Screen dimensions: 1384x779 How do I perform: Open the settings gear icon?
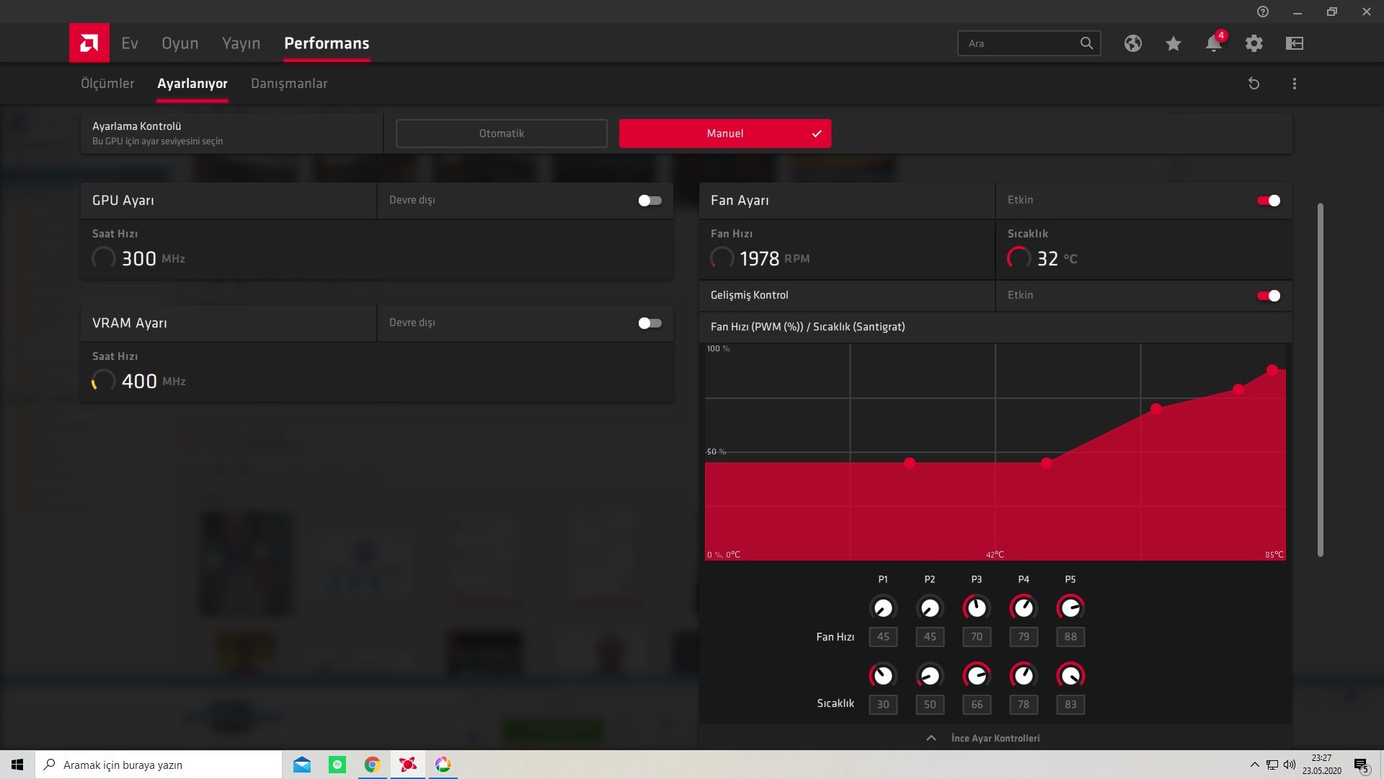click(x=1254, y=43)
